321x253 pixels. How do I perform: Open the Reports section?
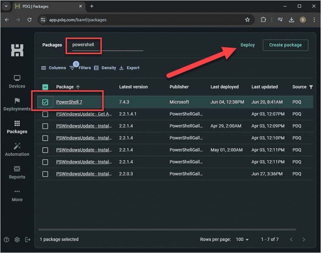17,172
